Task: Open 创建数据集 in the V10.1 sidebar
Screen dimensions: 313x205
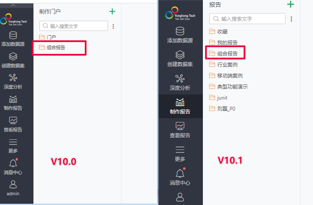Action: (x=180, y=58)
